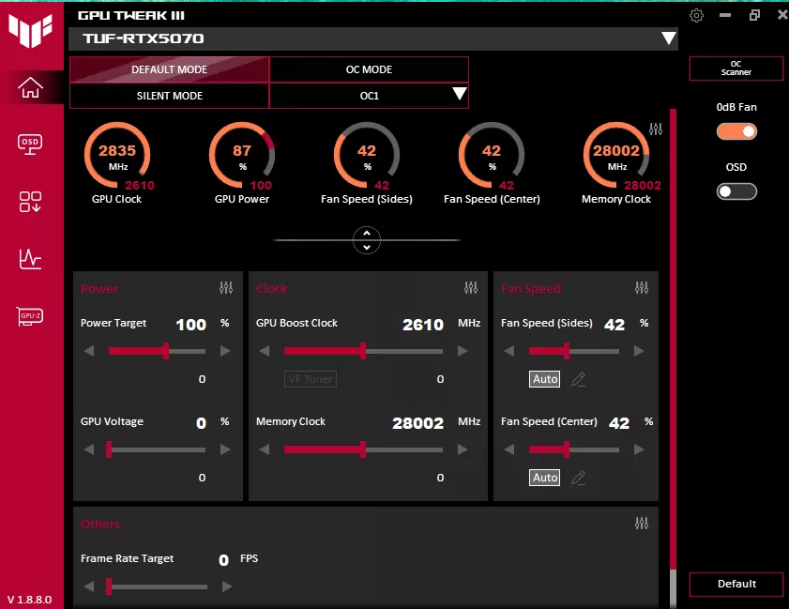
Task: Open the OSD settings sidebar icon
Action: (30, 145)
